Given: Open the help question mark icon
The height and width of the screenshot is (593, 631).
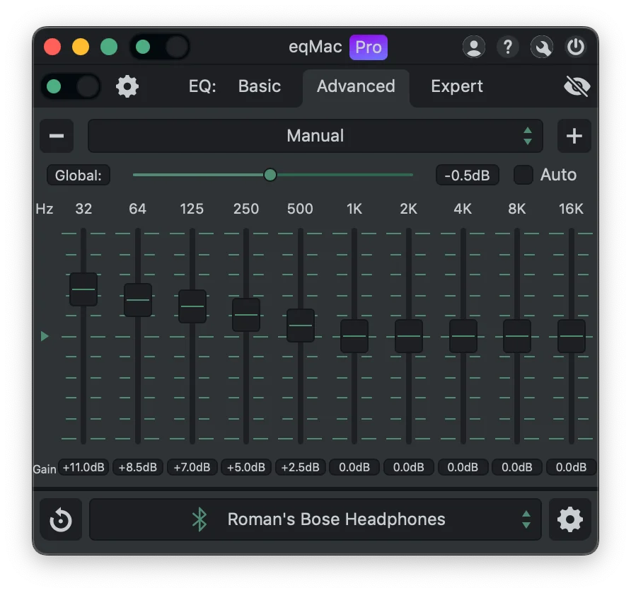Looking at the screenshot, I should [508, 47].
